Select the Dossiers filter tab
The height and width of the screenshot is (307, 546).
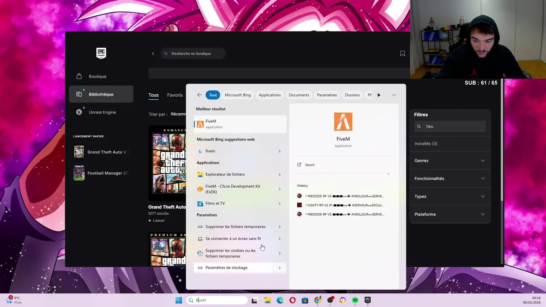pos(352,95)
